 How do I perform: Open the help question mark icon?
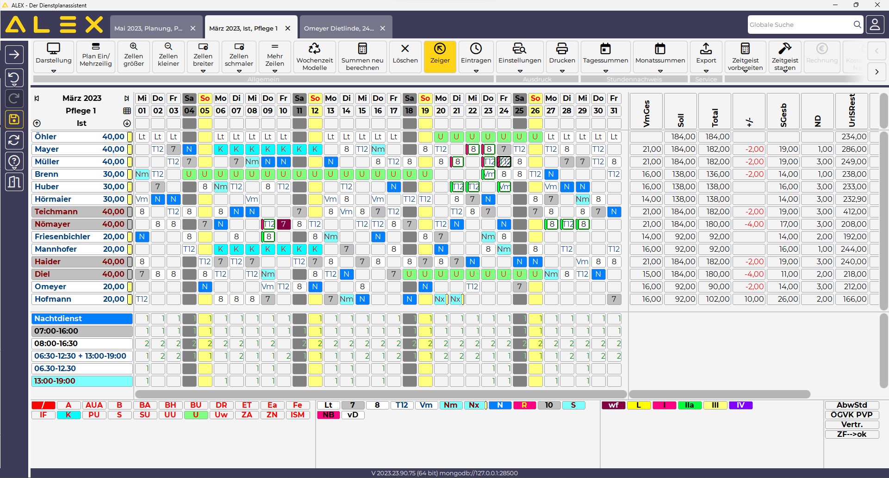point(14,161)
